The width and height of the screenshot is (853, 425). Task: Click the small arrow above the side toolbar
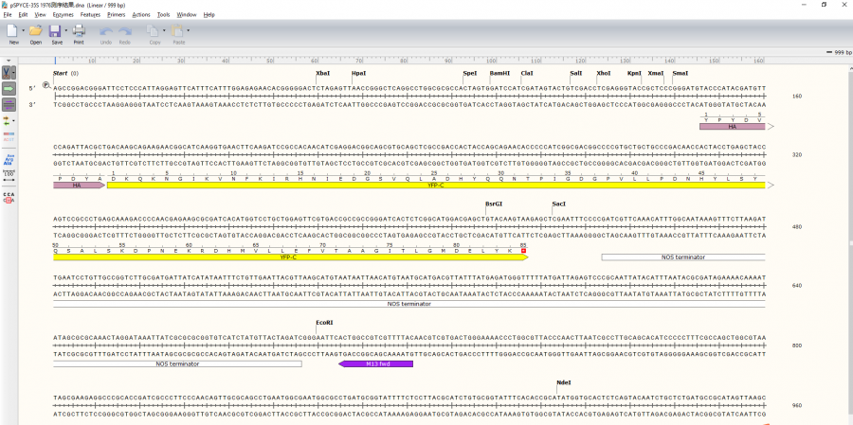[x=9, y=61]
